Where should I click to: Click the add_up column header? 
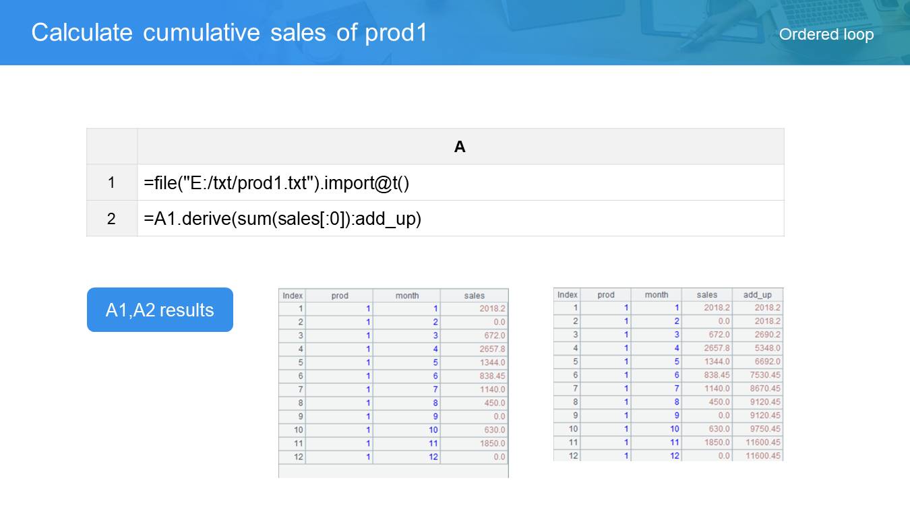(757, 295)
